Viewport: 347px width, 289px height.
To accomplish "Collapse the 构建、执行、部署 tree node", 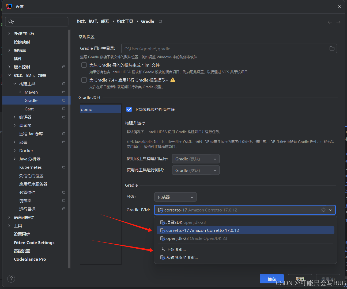I will [9, 75].
